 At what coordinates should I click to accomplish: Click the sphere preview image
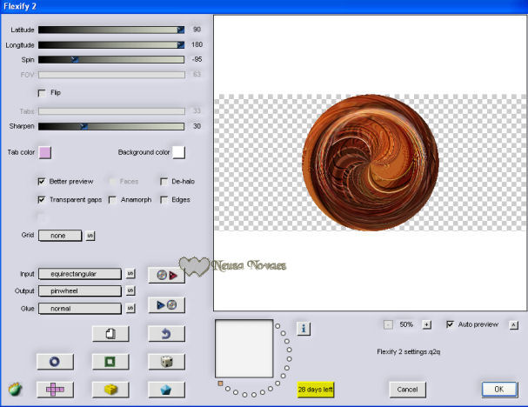click(x=371, y=163)
